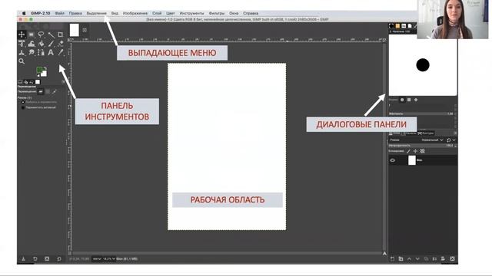Click the green foreground color swatch

pyautogui.click(x=39, y=70)
